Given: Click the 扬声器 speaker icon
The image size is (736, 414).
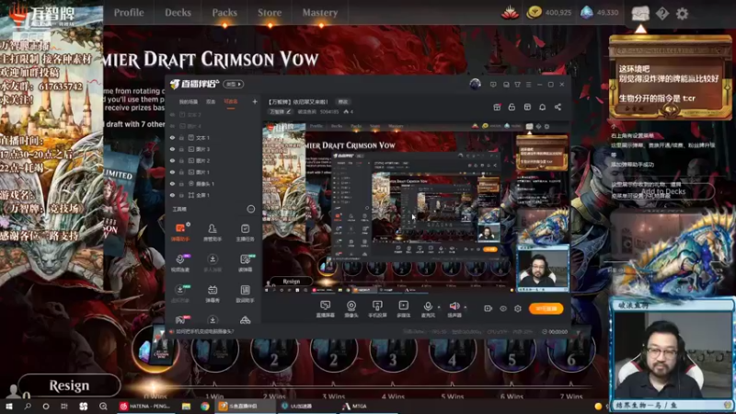Looking at the screenshot, I should tap(454, 306).
